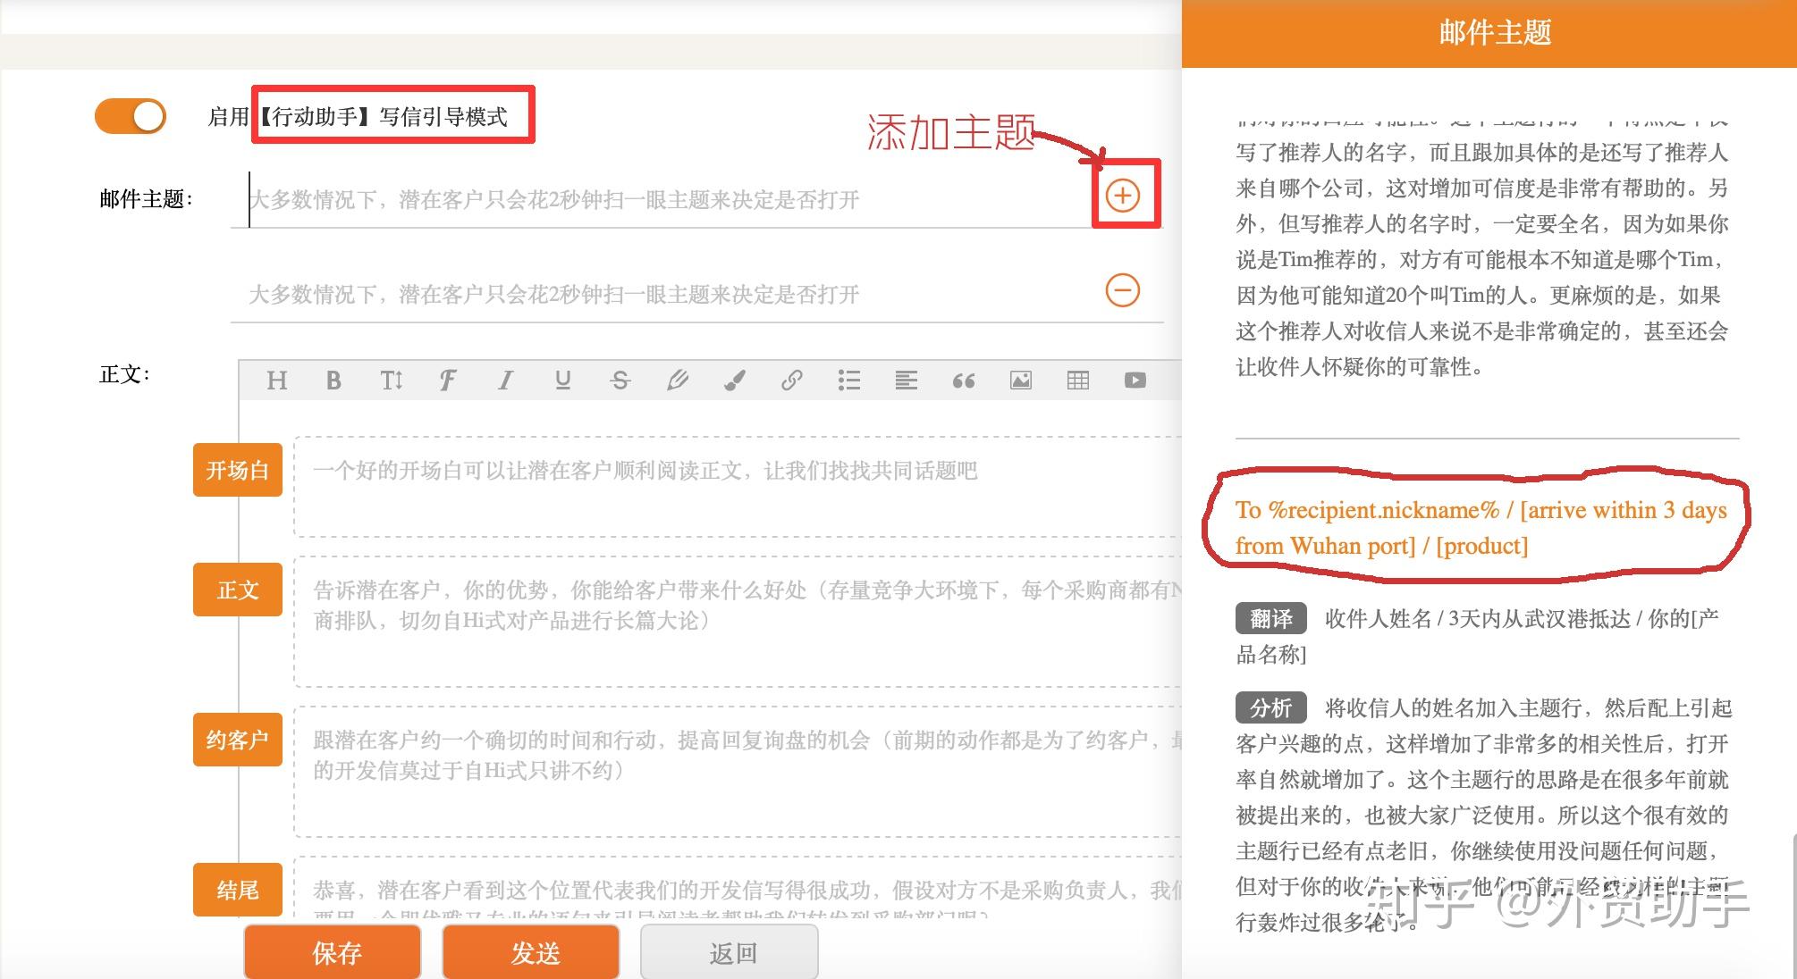1797x979 pixels.
Task: Insert a hyperlink using link icon
Action: coord(791,381)
